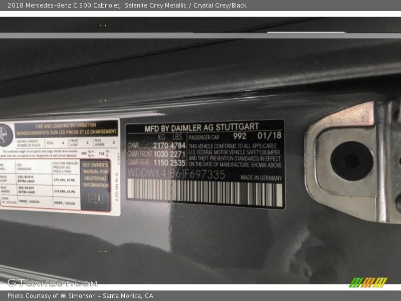Click the "PASSENGER CAR" text
401x301 pixels.
point(204,137)
